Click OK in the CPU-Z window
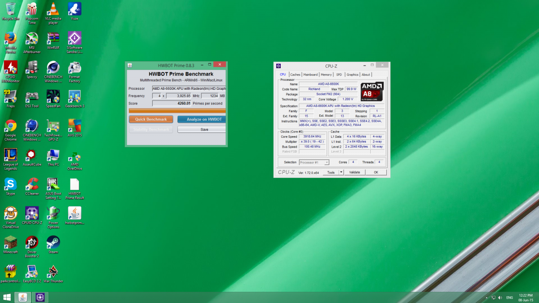 [x=376, y=172]
